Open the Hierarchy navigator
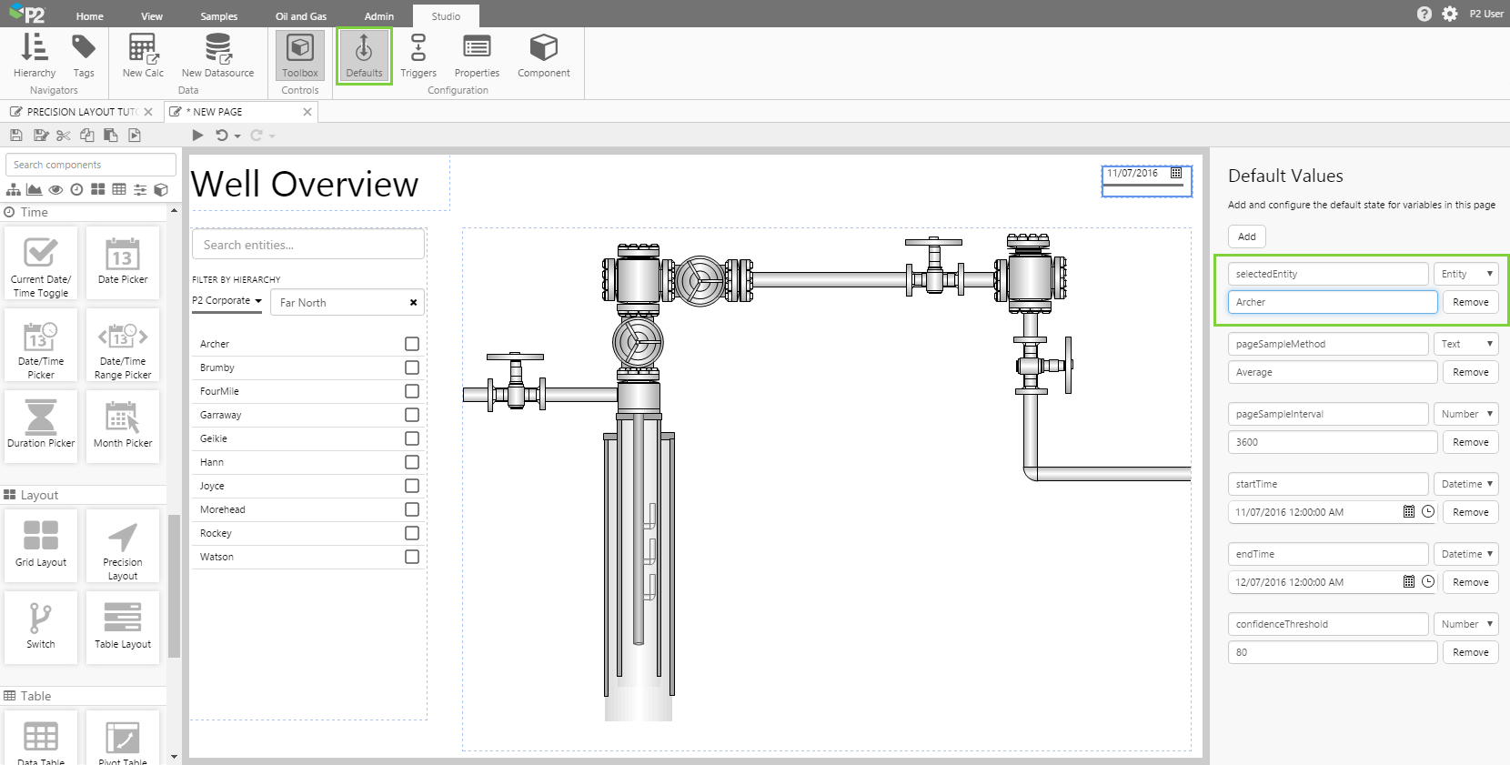The height and width of the screenshot is (765, 1510). [35, 55]
